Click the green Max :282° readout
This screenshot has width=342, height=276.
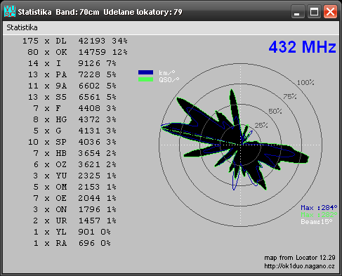[x=319, y=215]
